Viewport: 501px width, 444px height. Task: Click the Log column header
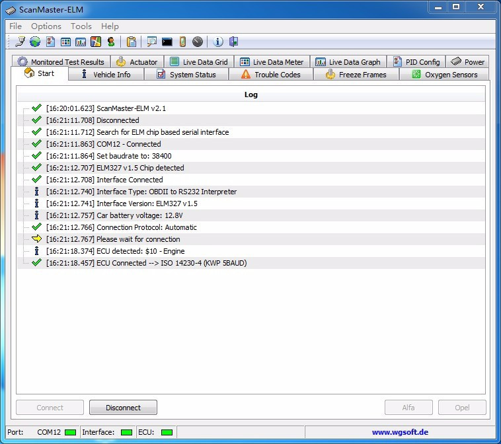tap(251, 94)
